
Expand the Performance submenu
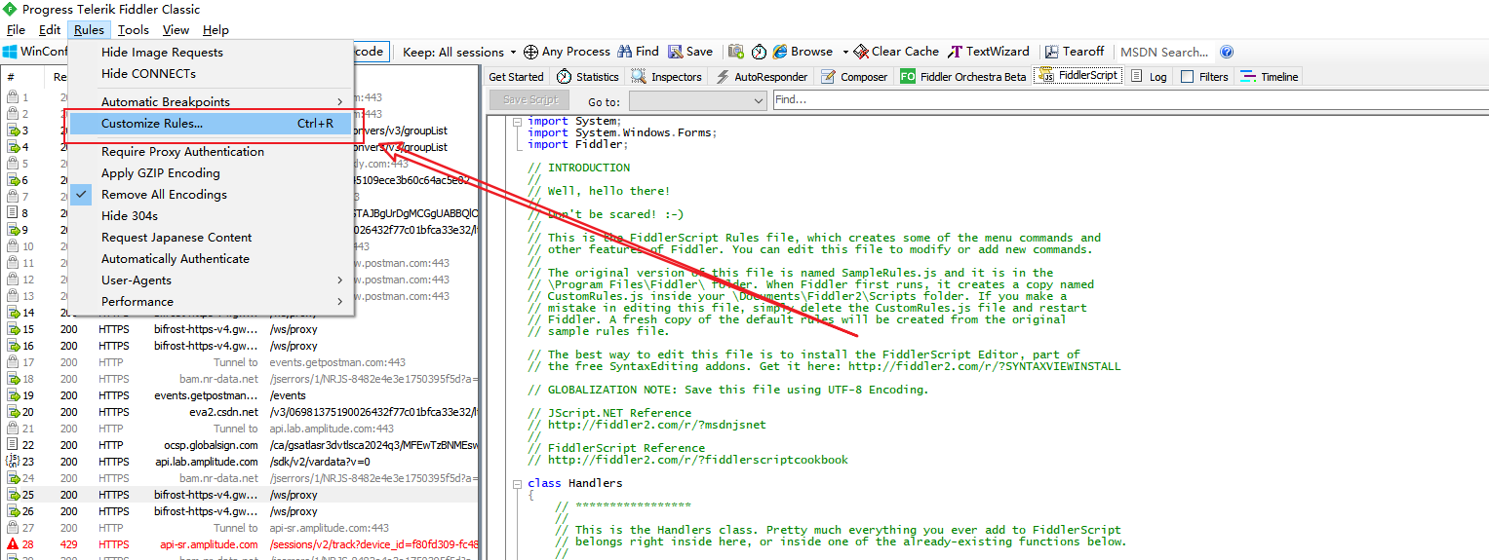(x=211, y=302)
